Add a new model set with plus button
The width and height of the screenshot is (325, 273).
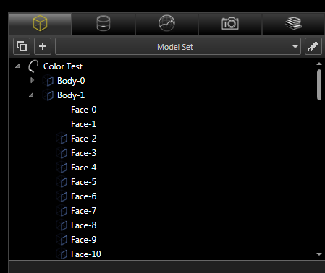[43, 46]
